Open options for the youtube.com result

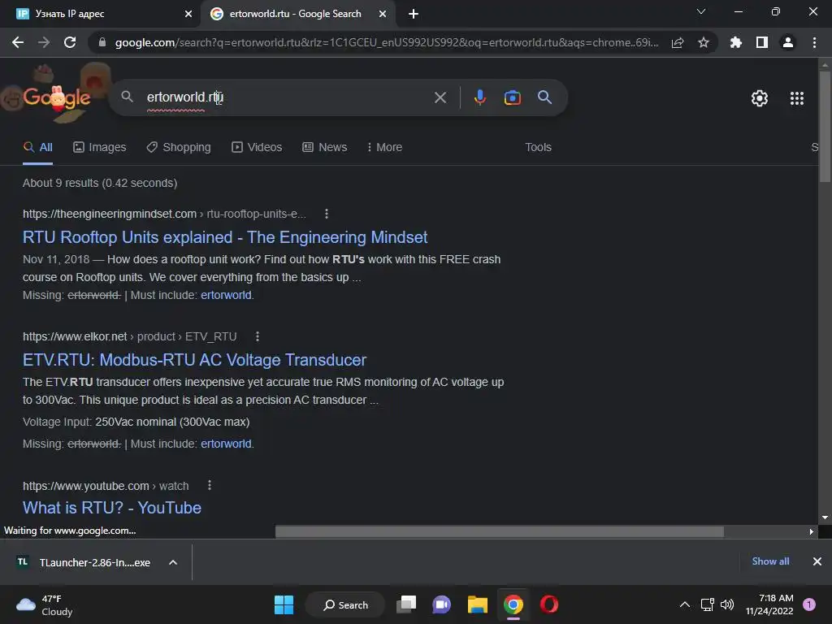[x=210, y=486]
